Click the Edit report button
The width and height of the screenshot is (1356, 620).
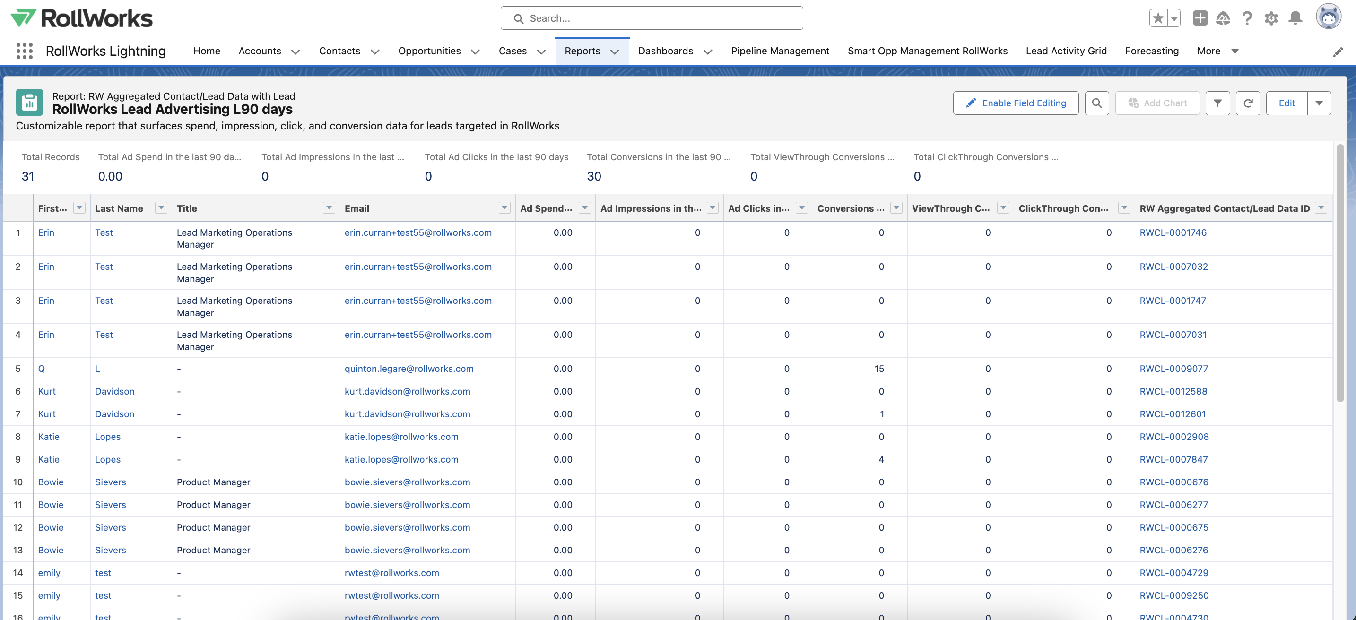click(x=1286, y=103)
